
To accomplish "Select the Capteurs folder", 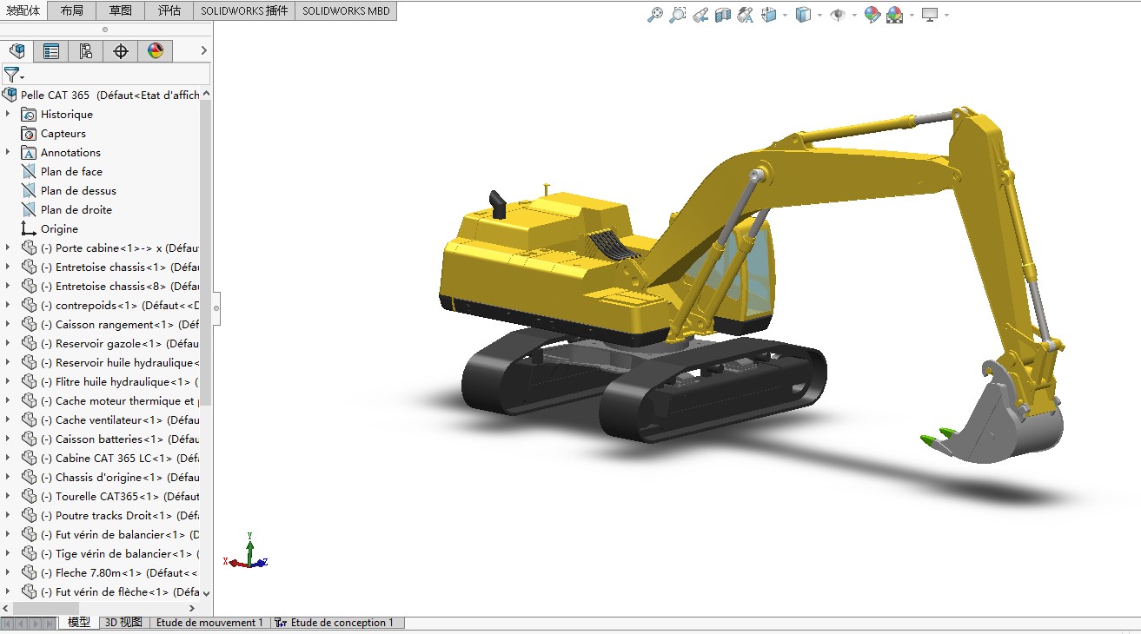I will point(63,133).
